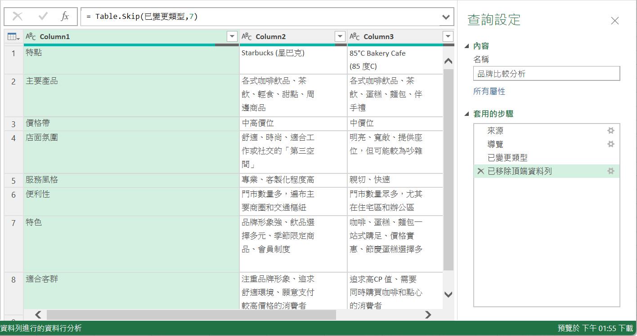Collapse the 套用的步驟 section
This screenshot has height=336, width=637.
[x=467, y=114]
